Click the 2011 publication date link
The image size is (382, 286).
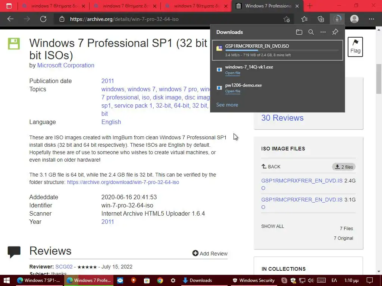(107, 81)
